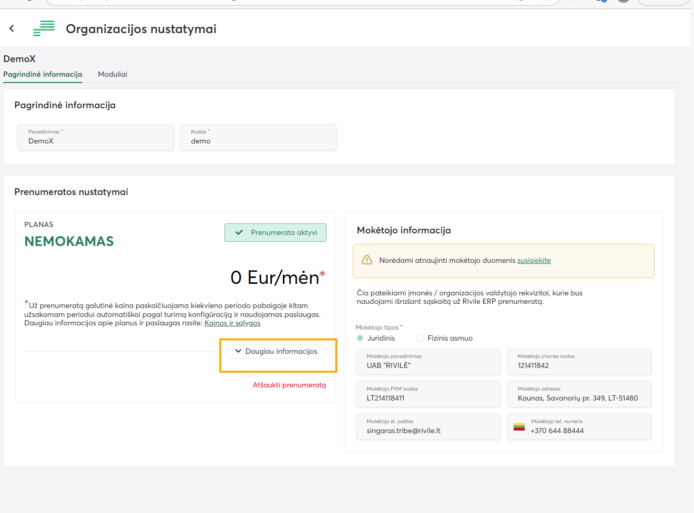This screenshot has width=694, height=513.
Task: Click the back arrow in the header
Action: [x=12, y=28]
